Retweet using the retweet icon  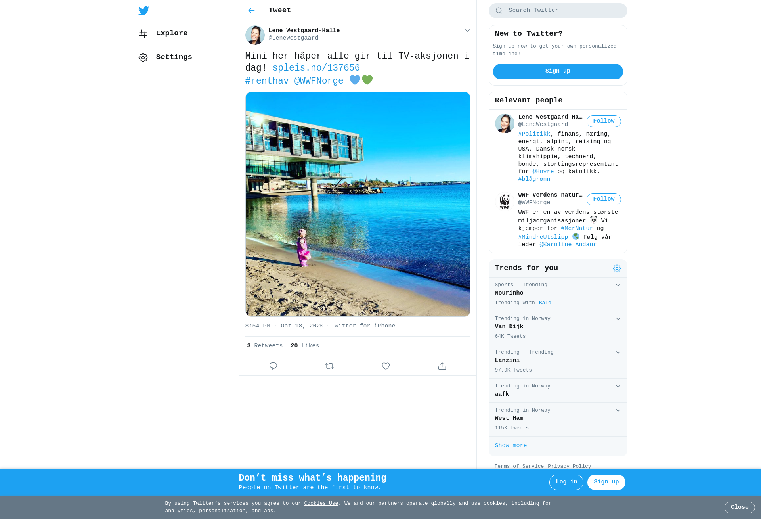[x=329, y=366]
